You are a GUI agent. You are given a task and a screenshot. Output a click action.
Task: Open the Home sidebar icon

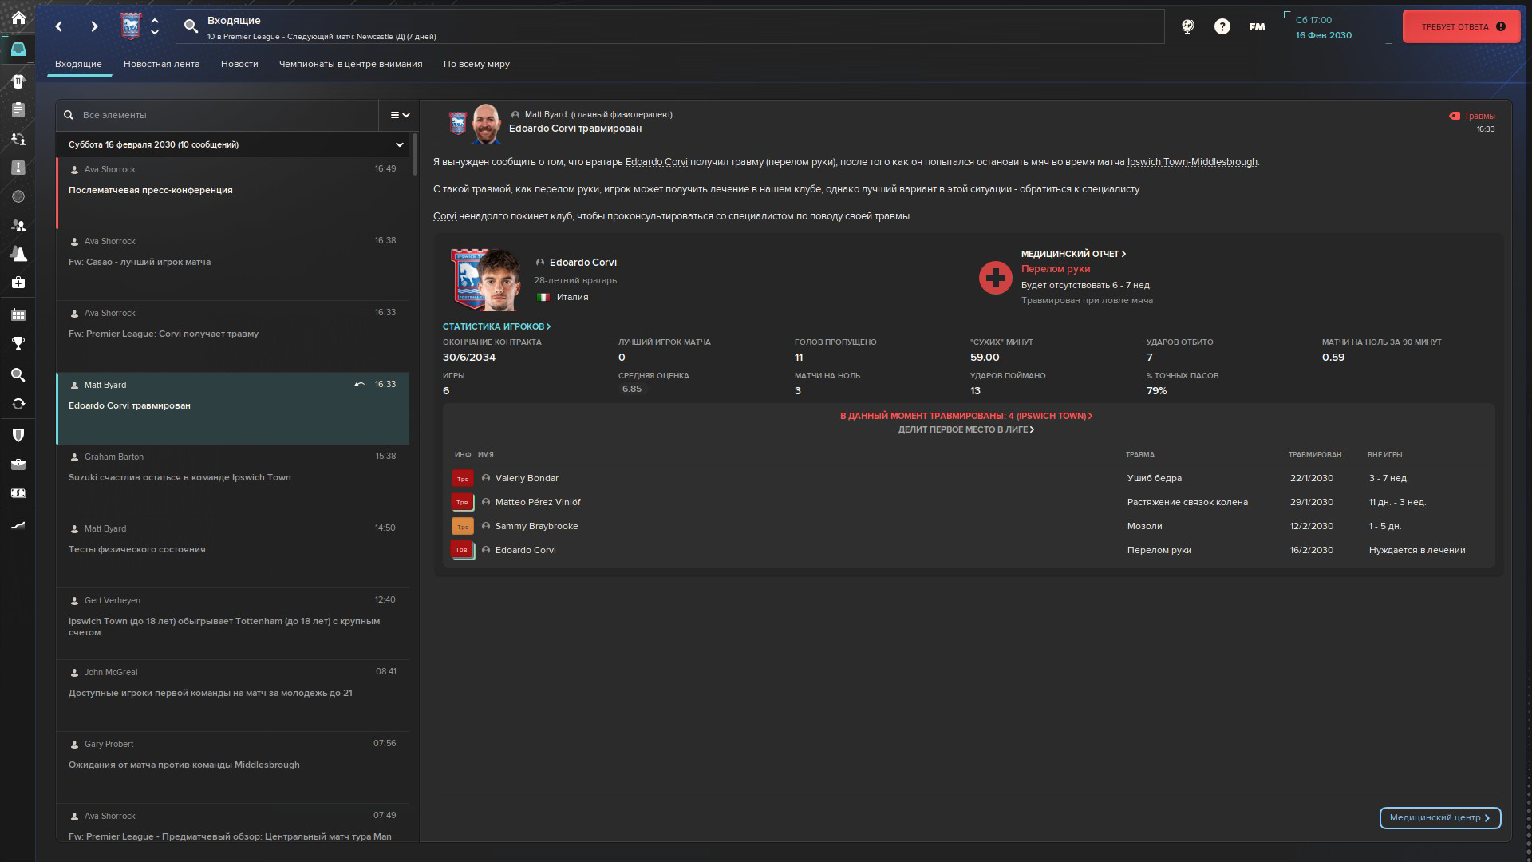[x=18, y=18]
